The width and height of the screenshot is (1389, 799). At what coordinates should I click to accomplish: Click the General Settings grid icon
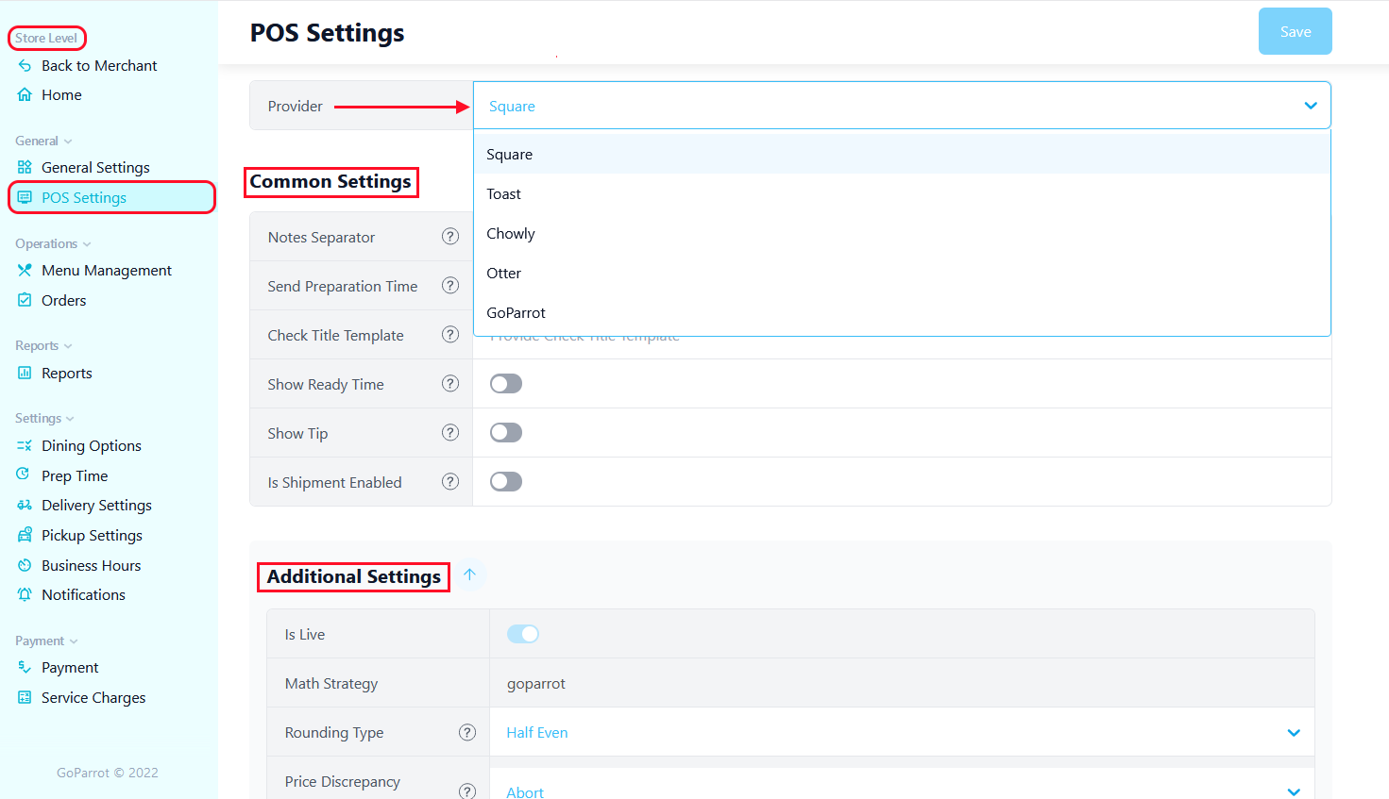(25, 167)
